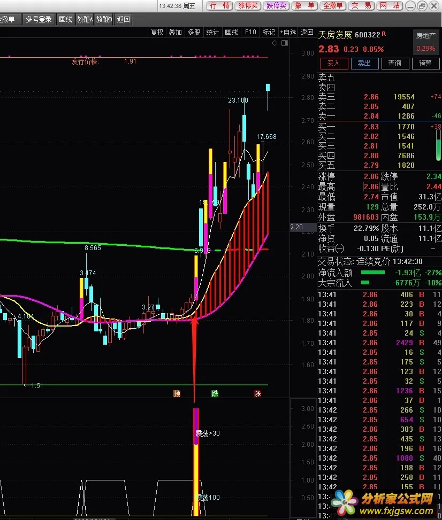
Task: Click the 卖三 price 2.86
Action: (x=371, y=97)
